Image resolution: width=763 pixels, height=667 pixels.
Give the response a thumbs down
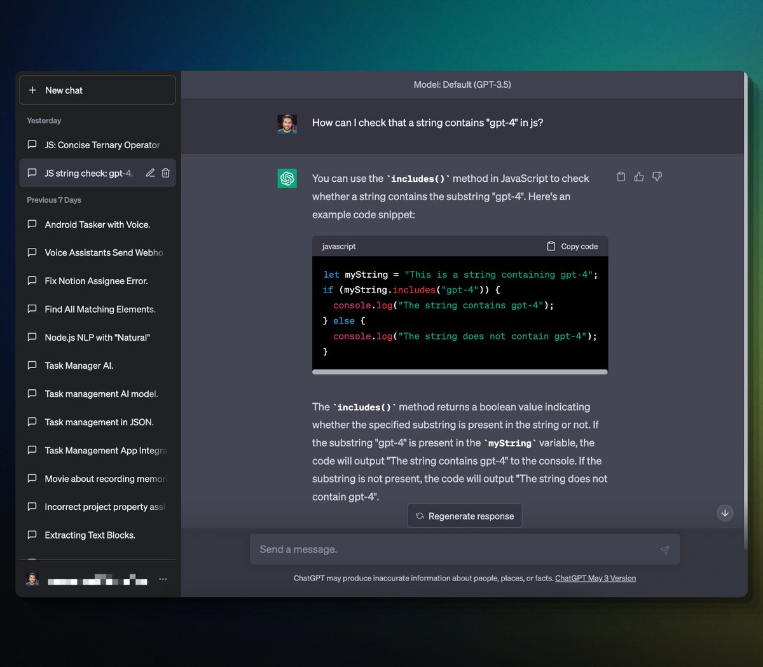pos(657,176)
